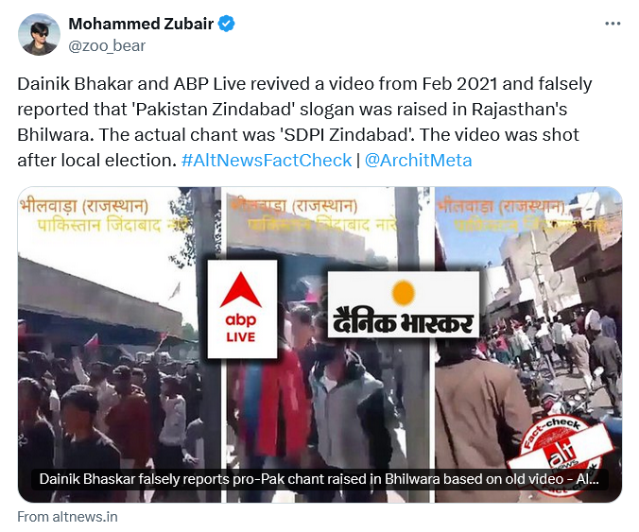The width and height of the screenshot is (639, 532).
Task: Click the Alt News fact-check stamp
Action: point(561,455)
